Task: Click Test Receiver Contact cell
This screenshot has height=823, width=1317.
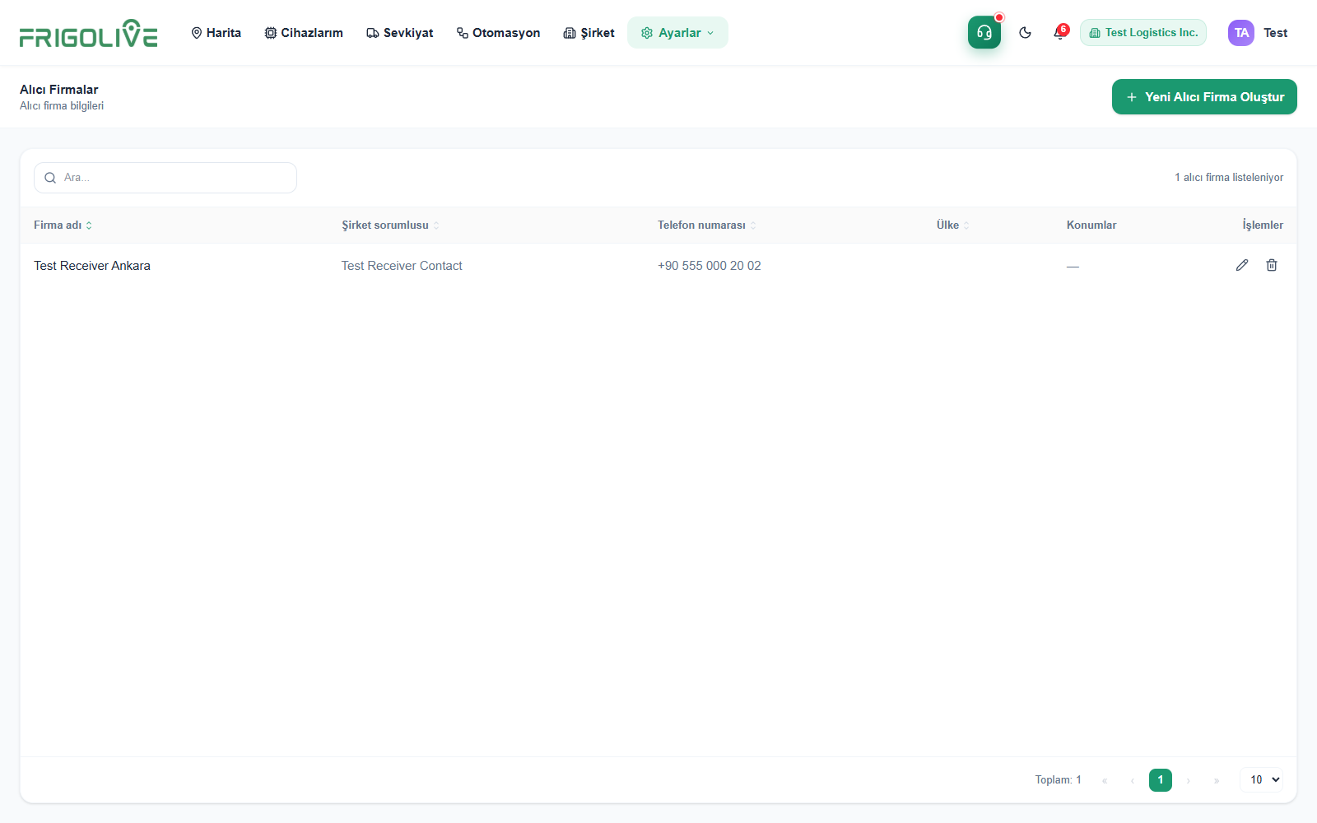Action: pos(402,266)
